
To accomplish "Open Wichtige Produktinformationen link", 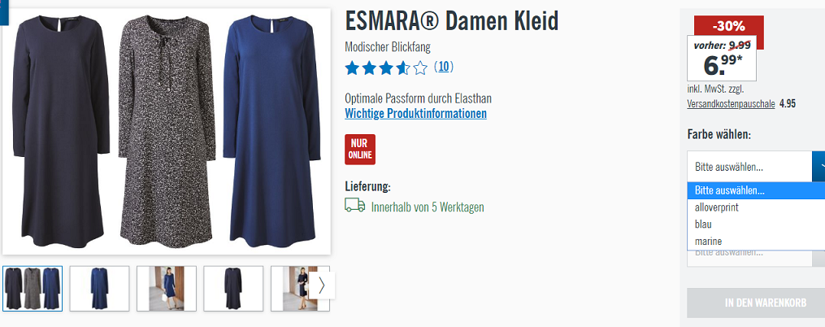I will [415, 113].
